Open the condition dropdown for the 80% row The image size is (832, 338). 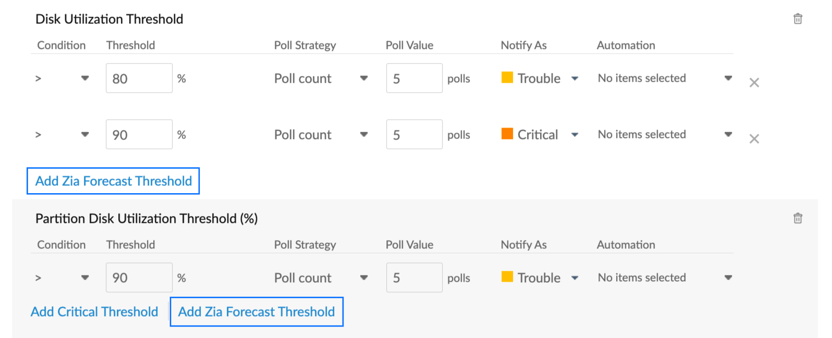click(x=85, y=78)
